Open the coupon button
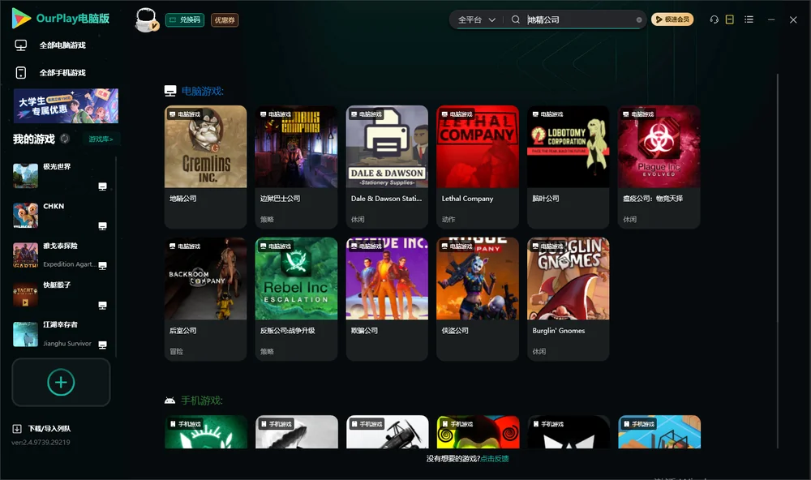811x480 pixels. (x=225, y=19)
